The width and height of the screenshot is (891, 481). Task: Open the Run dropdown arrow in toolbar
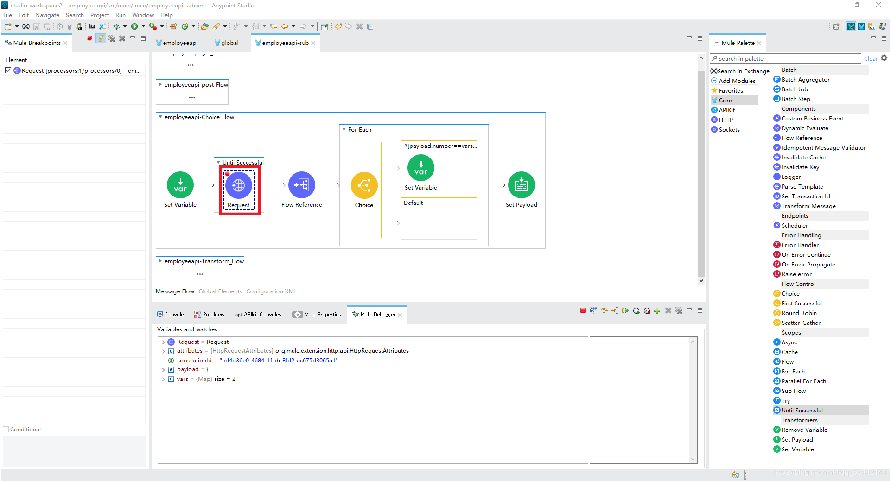pyautogui.click(x=143, y=26)
